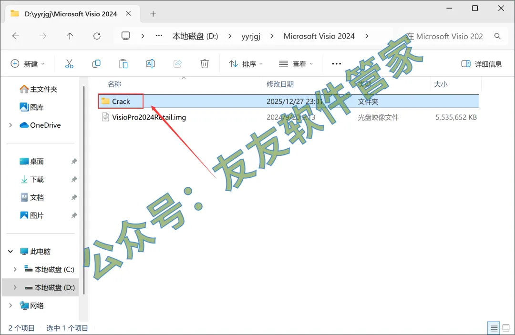
Task: Go up one folder level
Action: pos(70,36)
